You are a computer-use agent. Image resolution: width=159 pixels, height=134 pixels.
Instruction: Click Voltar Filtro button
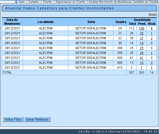pos(13,119)
